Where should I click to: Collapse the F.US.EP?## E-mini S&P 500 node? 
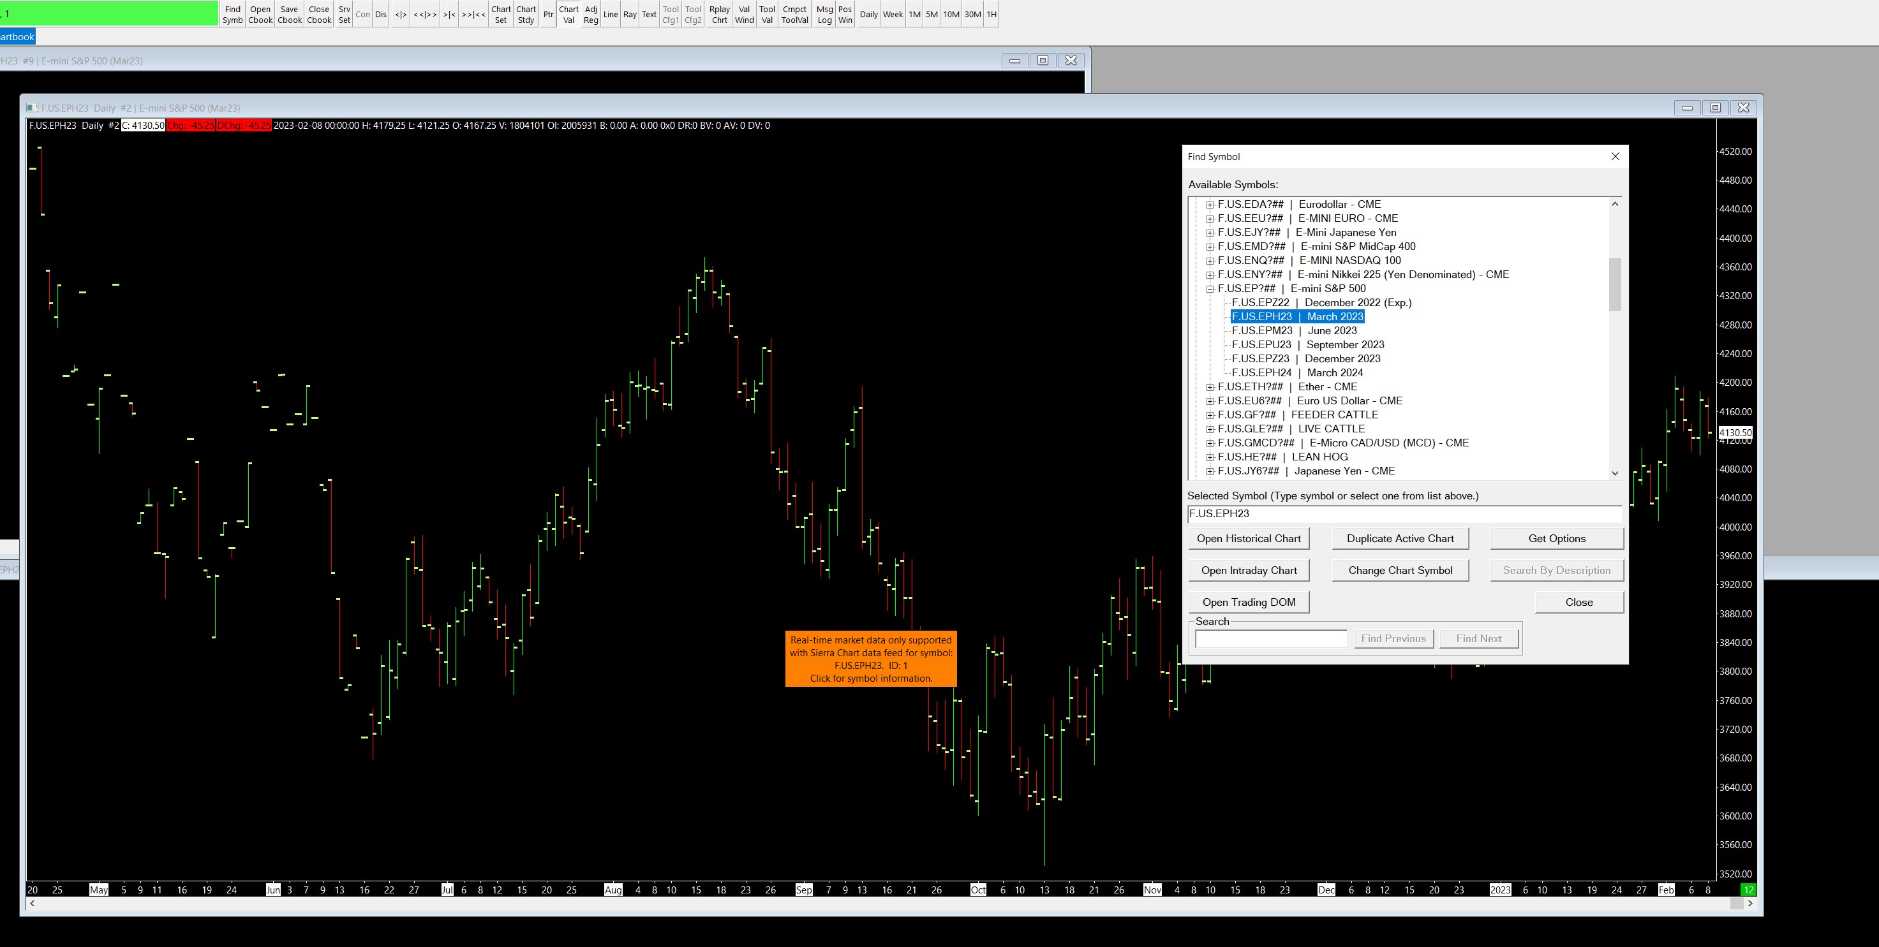tap(1210, 289)
